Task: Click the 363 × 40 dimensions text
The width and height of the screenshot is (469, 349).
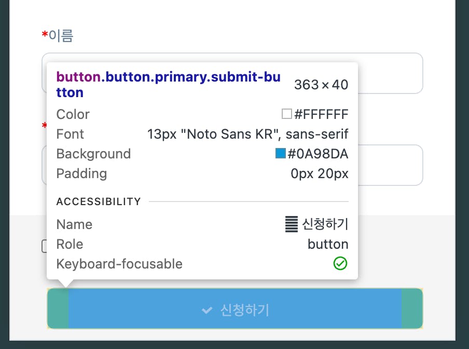Action: pyautogui.click(x=321, y=85)
